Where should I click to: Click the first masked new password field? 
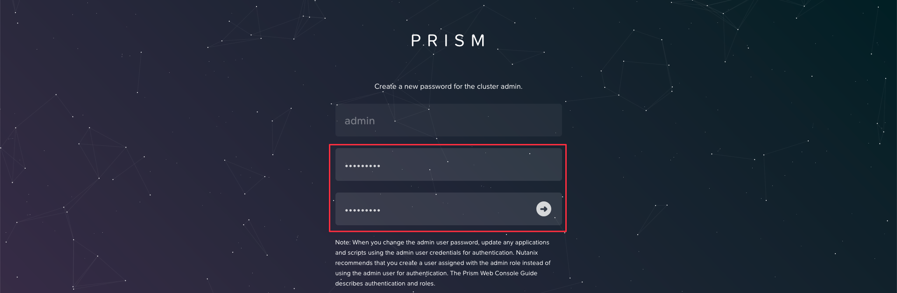[448, 164]
